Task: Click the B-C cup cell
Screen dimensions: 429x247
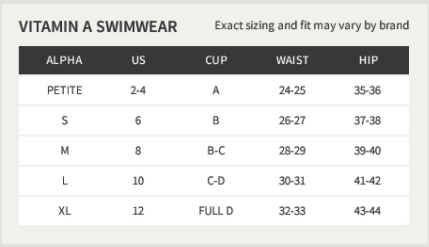Action: (216, 151)
